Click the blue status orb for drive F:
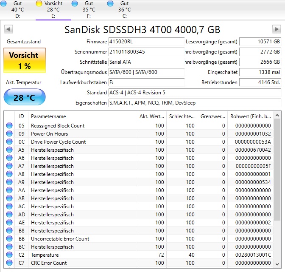This screenshot has height=272, width=285. click(75, 3)
